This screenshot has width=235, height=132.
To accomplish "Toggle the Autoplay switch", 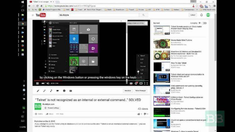I will [x=204, y=23].
